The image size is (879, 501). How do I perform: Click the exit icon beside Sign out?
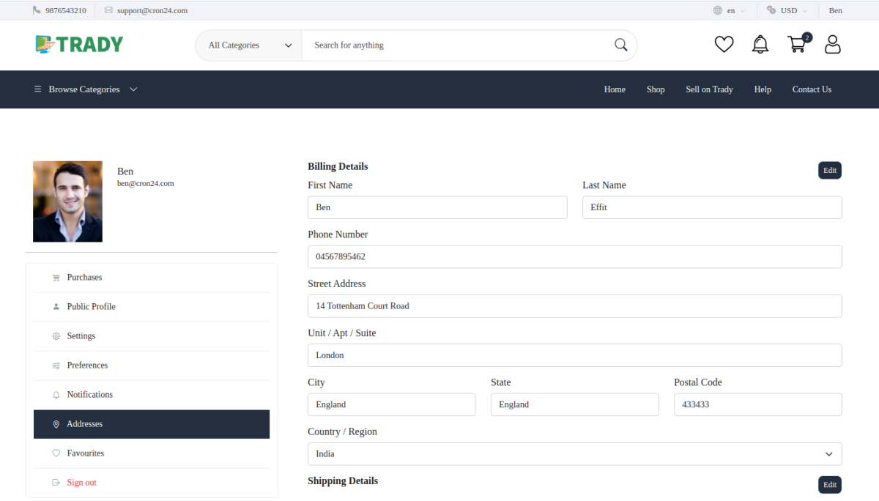pyautogui.click(x=56, y=483)
